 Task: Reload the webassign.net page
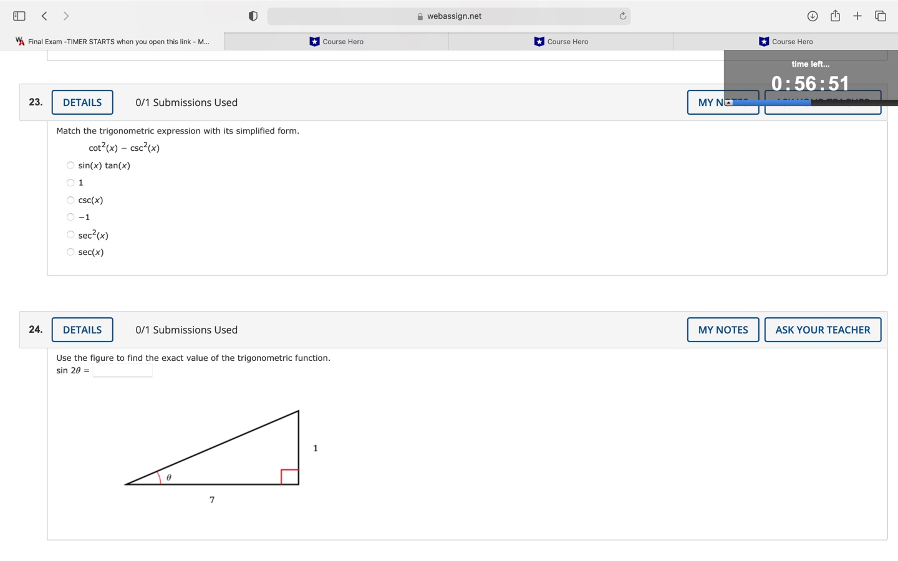622,16
